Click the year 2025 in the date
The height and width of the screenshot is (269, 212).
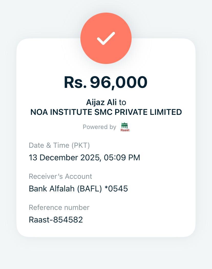pos(89,157)
